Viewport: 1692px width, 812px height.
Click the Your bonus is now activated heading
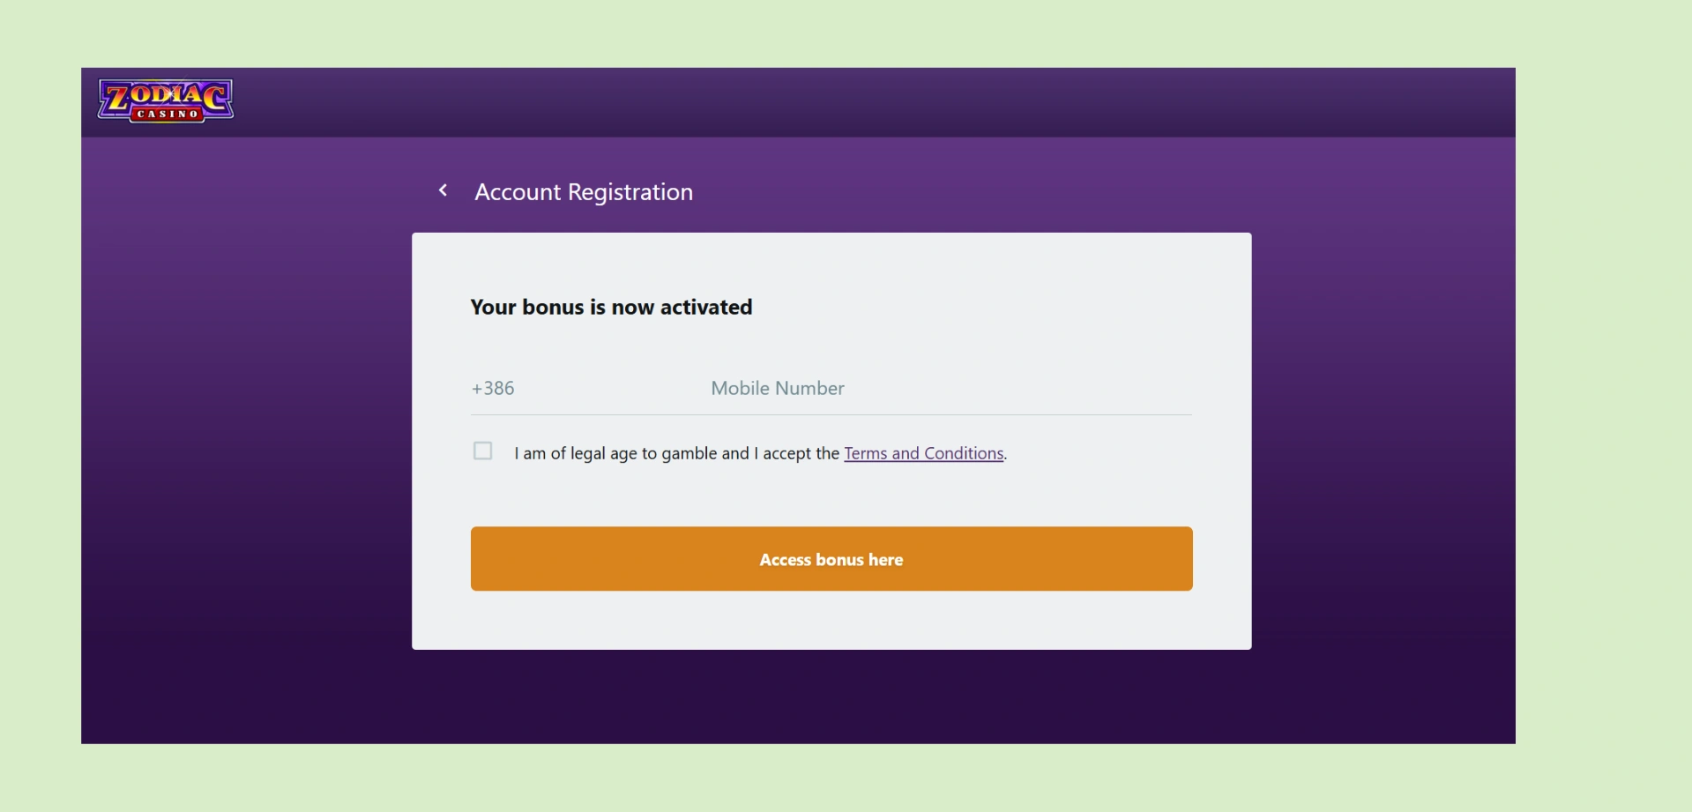[x=611, y=308]
